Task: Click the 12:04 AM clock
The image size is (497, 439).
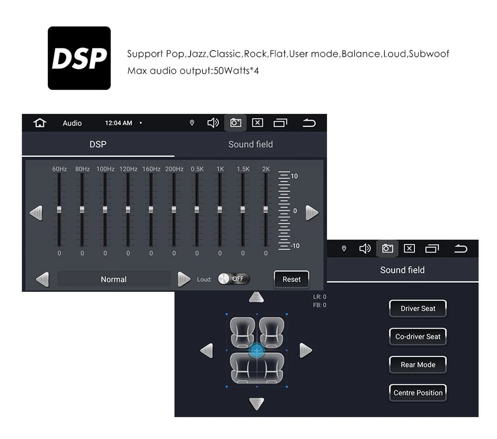Action: (119, 123)
